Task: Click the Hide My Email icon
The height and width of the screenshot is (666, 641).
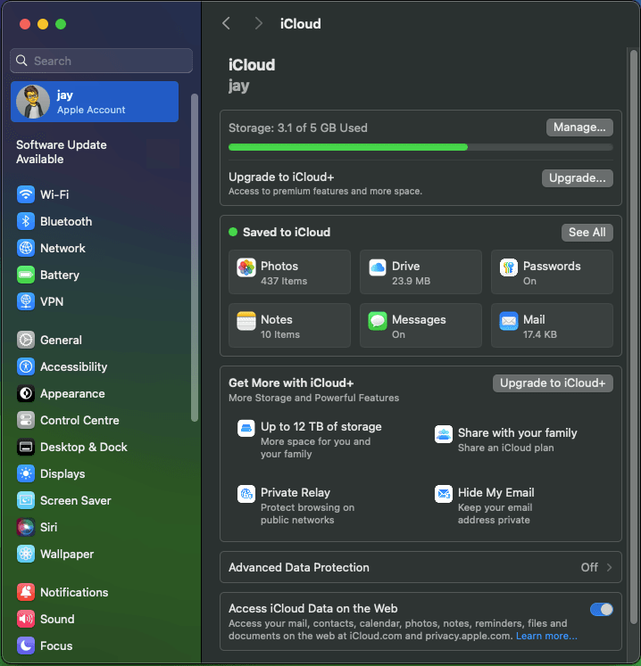Action: click(444, 494)
